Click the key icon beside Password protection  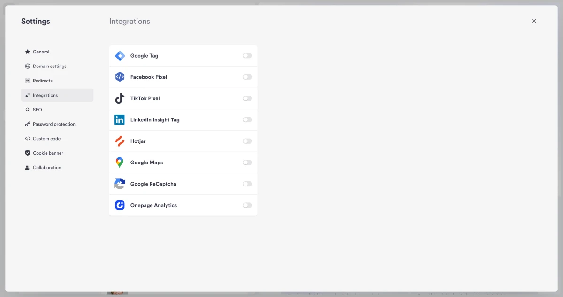tap(28, 124)
